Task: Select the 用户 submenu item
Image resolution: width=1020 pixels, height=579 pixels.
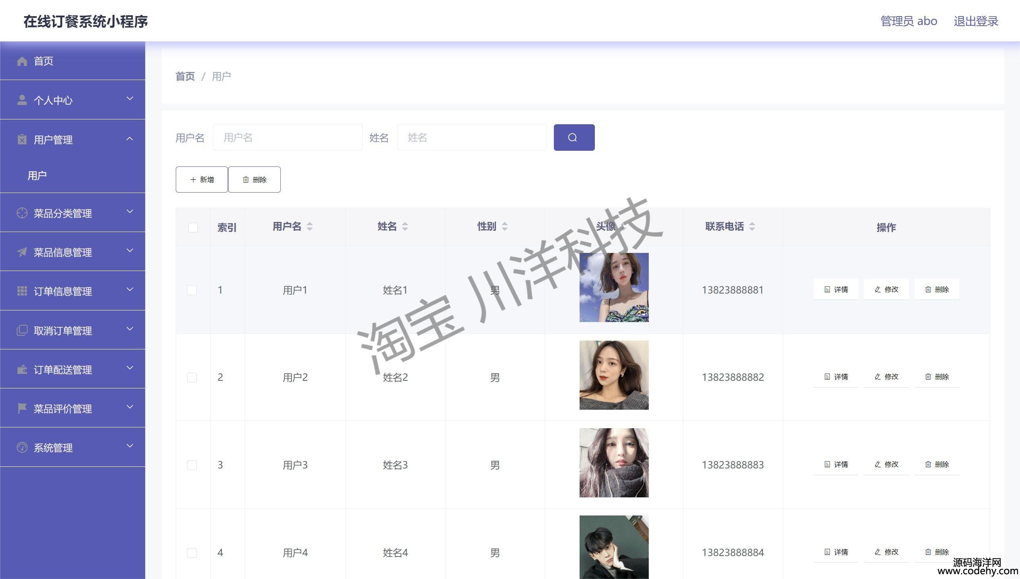Action: point(37,176)
